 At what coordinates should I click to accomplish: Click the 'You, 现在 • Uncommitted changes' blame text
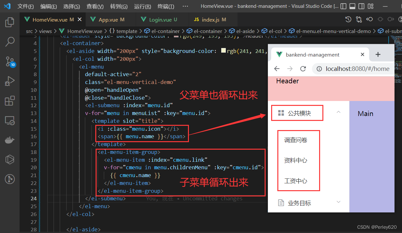tap(194, 199)
